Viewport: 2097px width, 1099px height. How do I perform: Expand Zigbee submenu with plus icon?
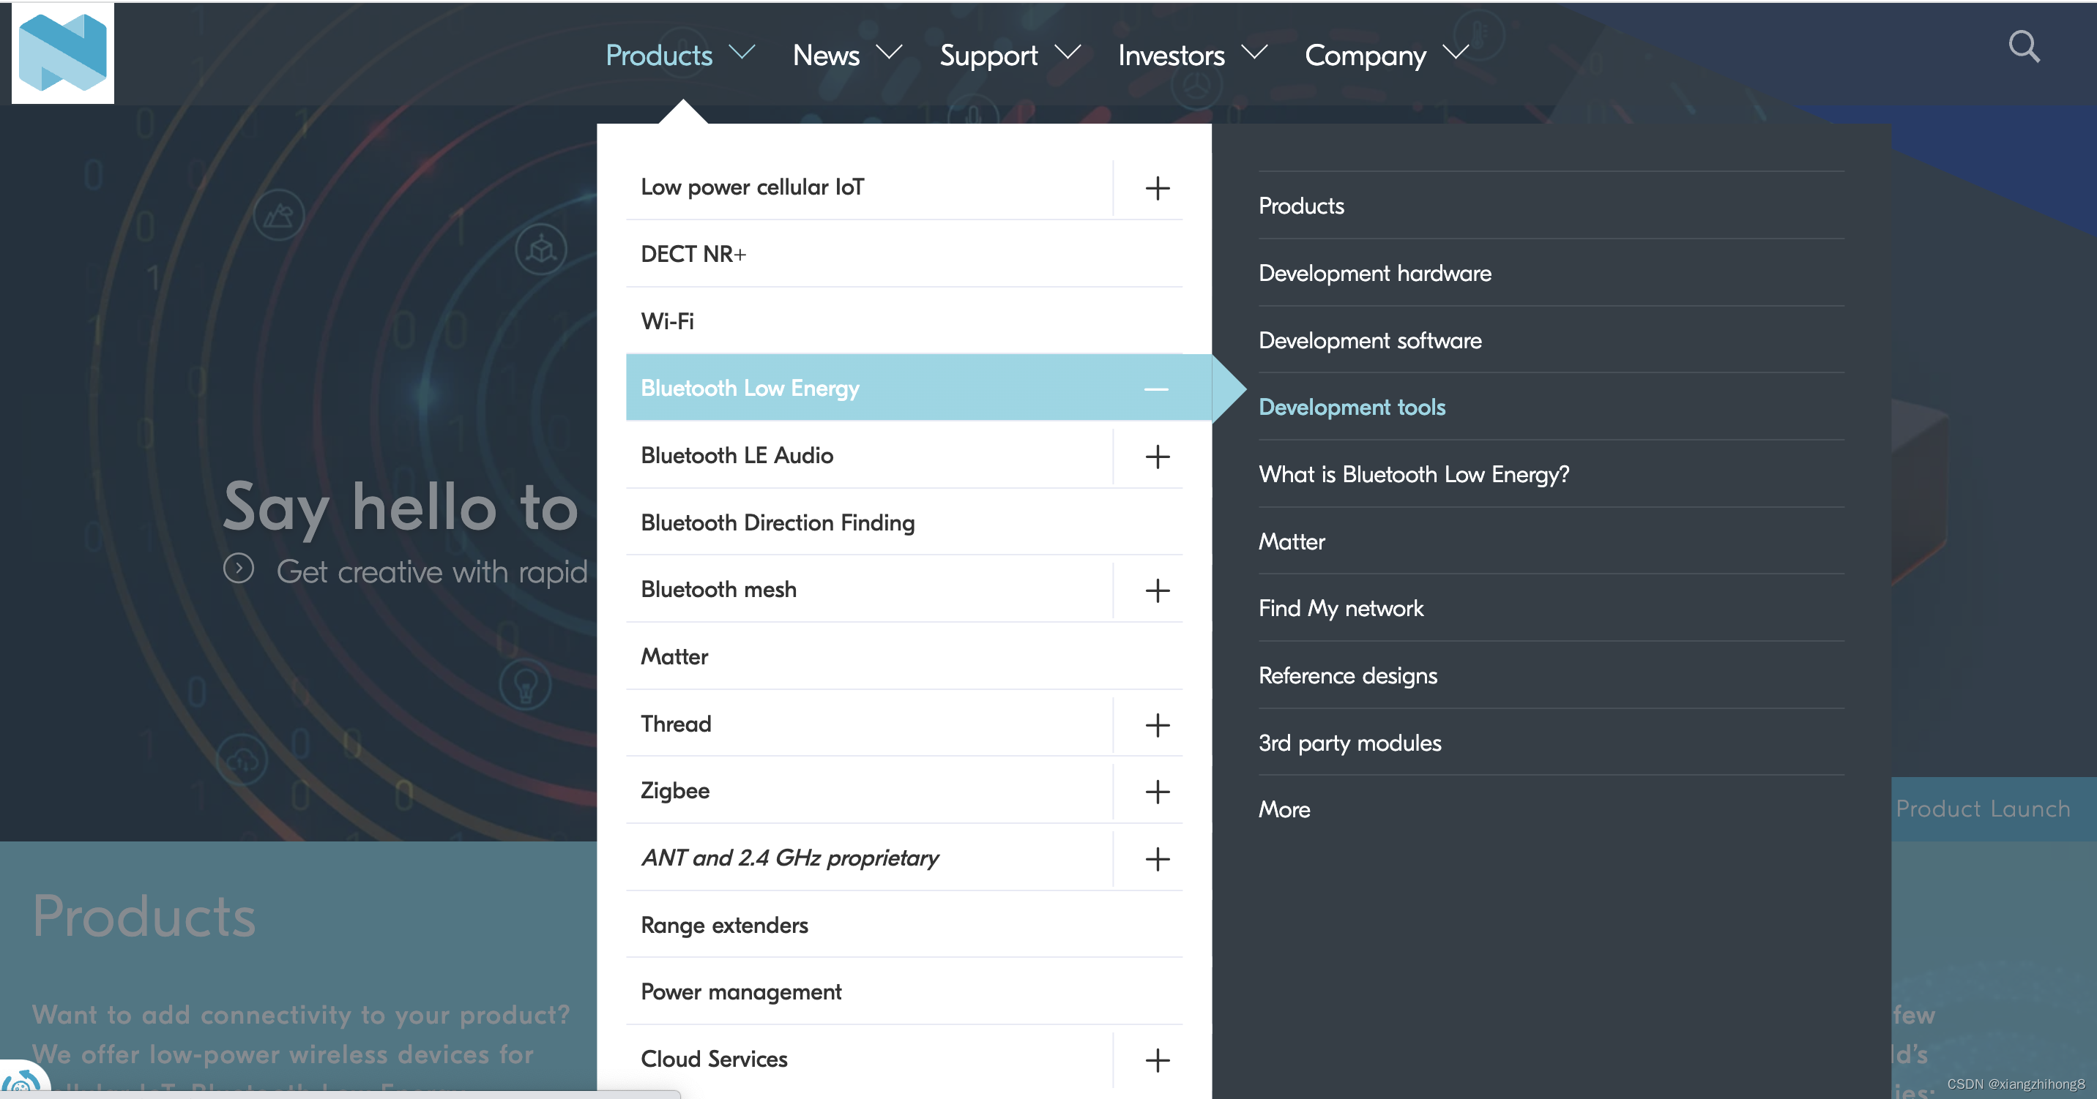(x=1157, y=792)
